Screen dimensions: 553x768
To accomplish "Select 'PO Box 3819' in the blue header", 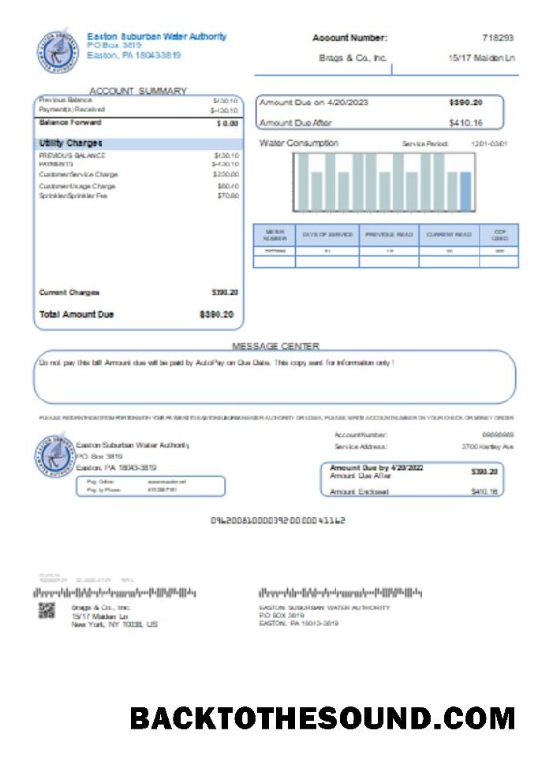I will pyautogui.click(x=114, y=45).
